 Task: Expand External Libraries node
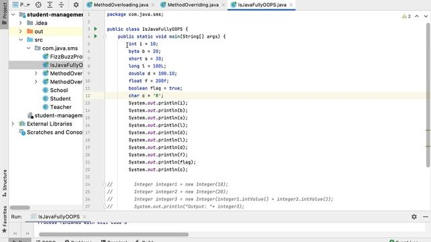pos(13,124)
